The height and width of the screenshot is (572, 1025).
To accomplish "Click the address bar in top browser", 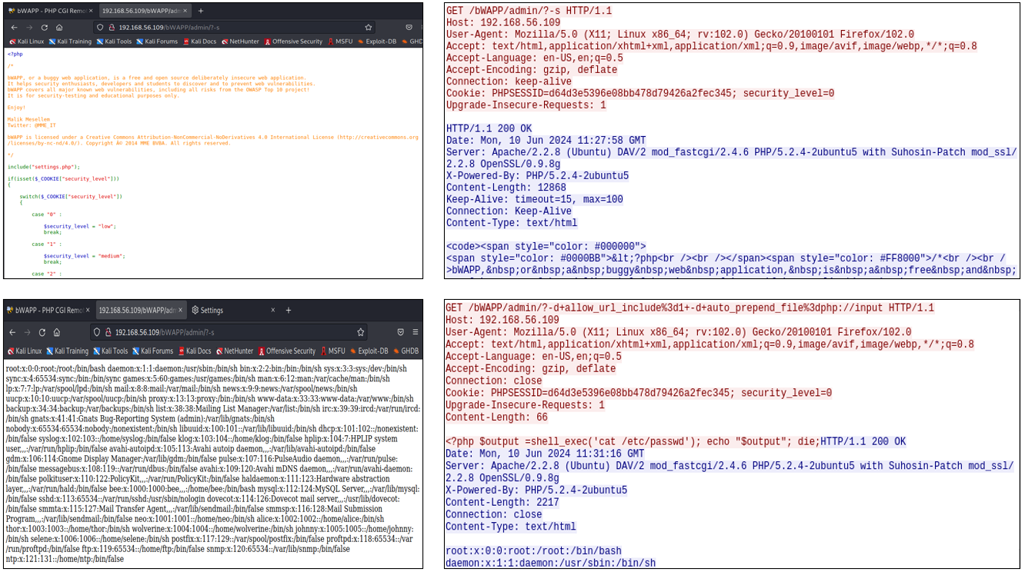I will point(234,28).
